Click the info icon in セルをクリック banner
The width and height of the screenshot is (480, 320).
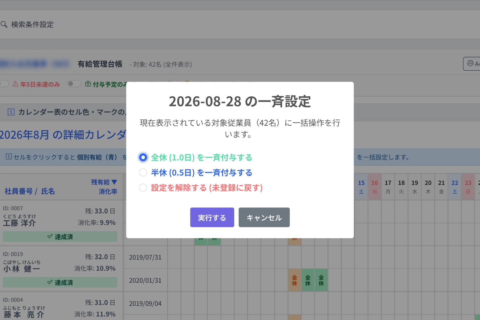tap(9, 157)
